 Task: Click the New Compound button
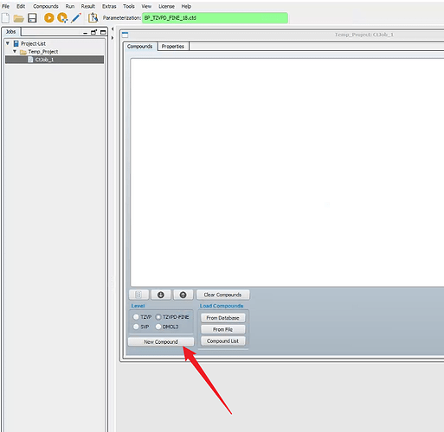[161, 342]
